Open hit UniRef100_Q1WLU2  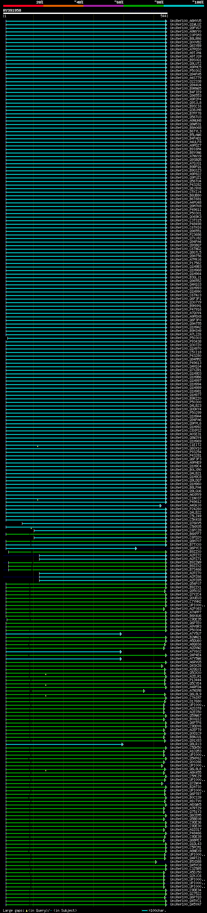185,25
